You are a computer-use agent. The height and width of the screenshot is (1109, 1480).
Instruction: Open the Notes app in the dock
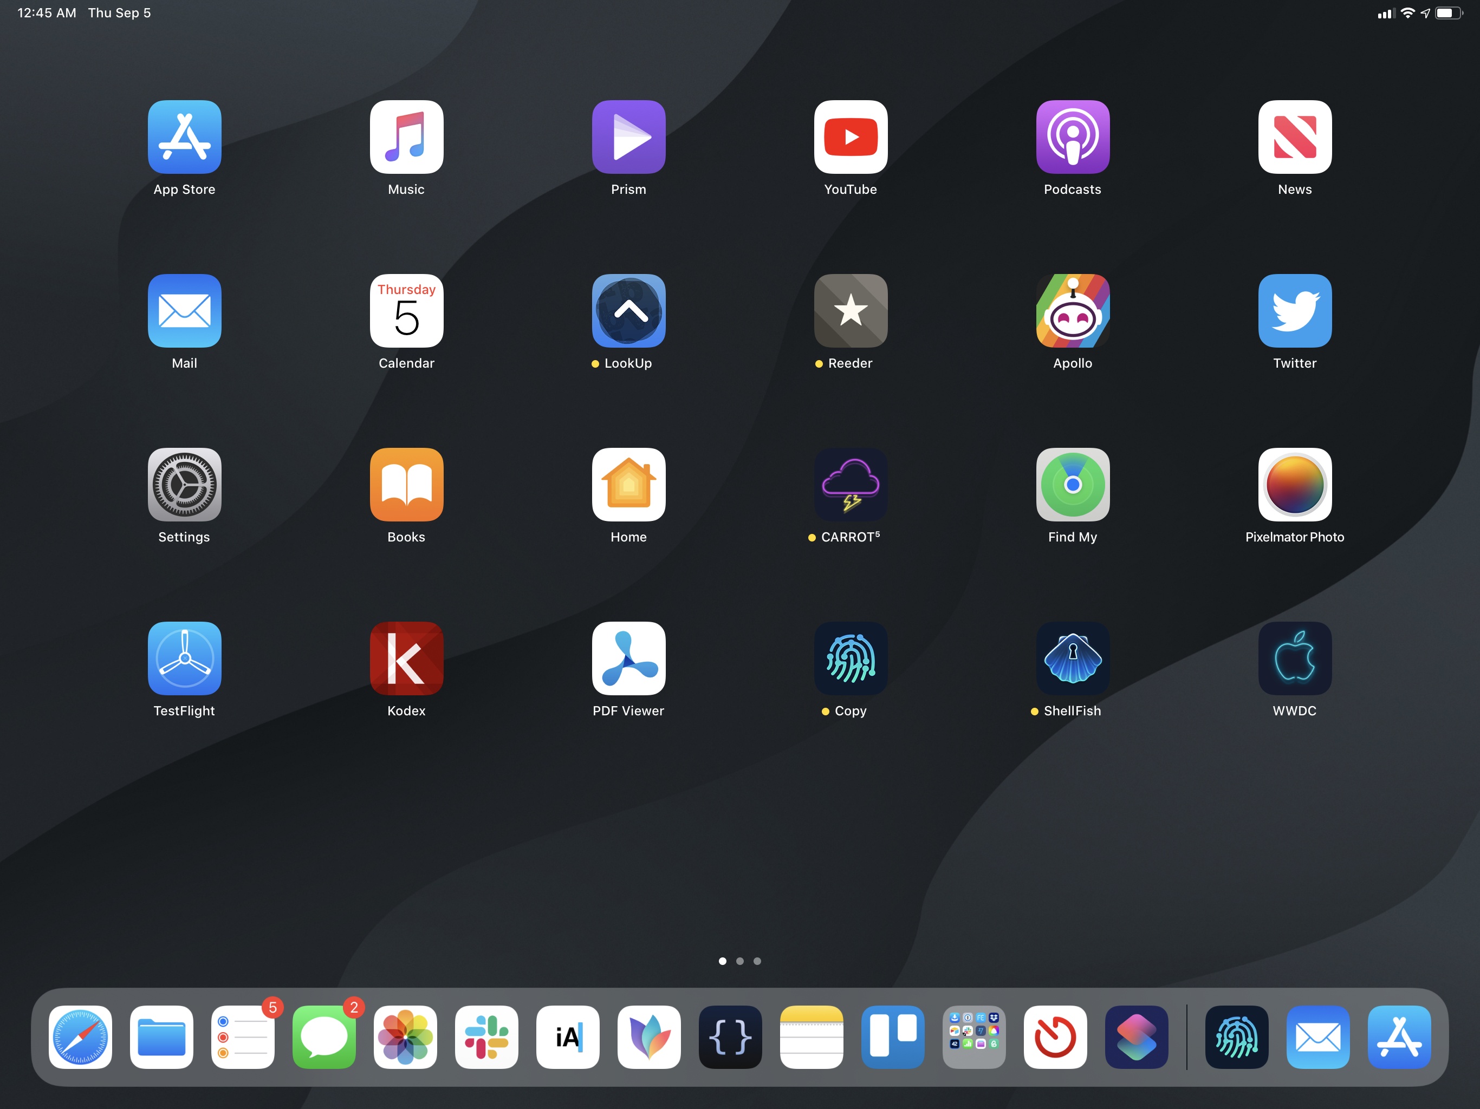coord(812,1038)
